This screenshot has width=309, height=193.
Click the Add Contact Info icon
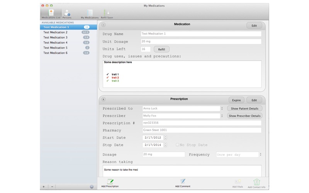coord(256,183)
